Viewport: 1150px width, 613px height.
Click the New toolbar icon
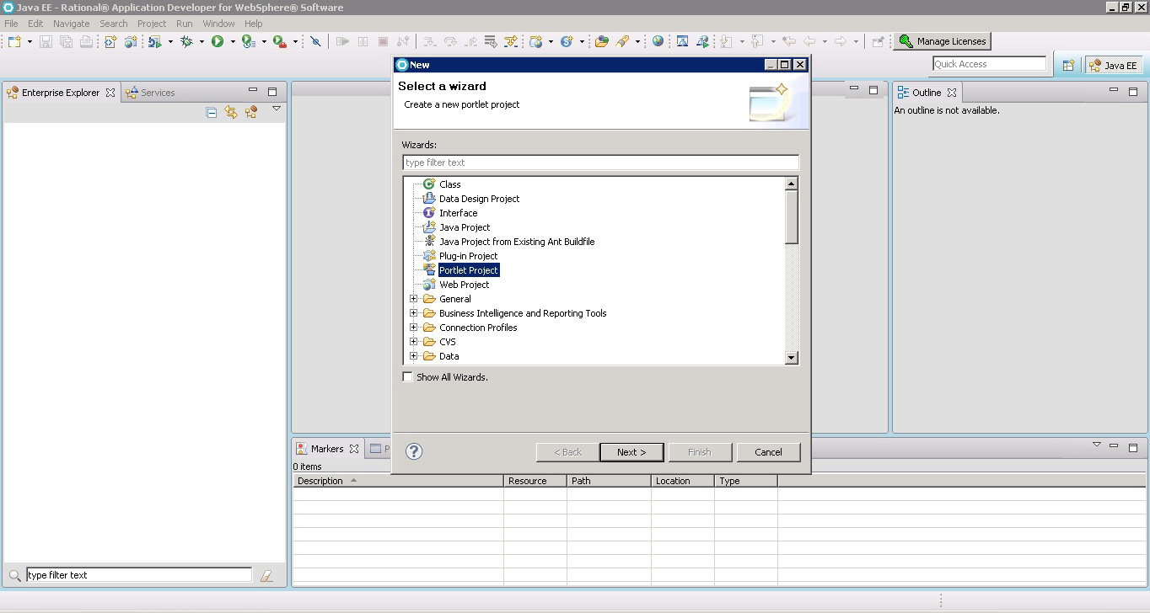(14, 41)
